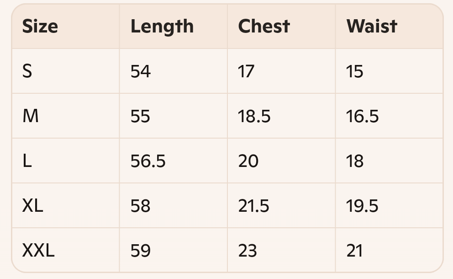Click the waist value 19.5
The width and height of the screenshot is (453, 279).
(x=362, y=206)
